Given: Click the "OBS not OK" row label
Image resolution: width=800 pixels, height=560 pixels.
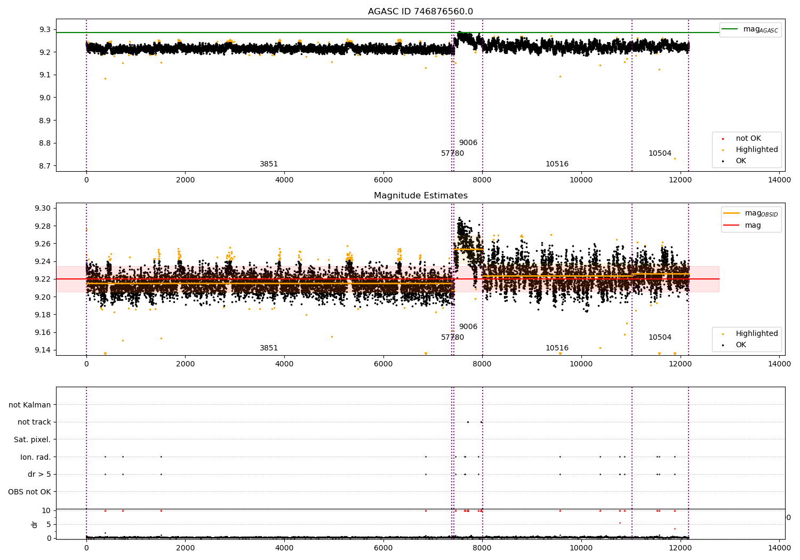Looking at the screenshot, I should point(30,492).
